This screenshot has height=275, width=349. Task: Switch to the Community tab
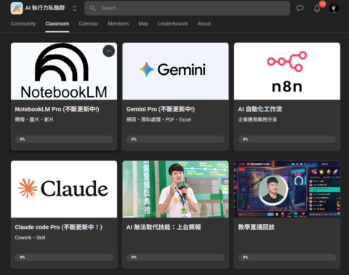click(23, 24)
